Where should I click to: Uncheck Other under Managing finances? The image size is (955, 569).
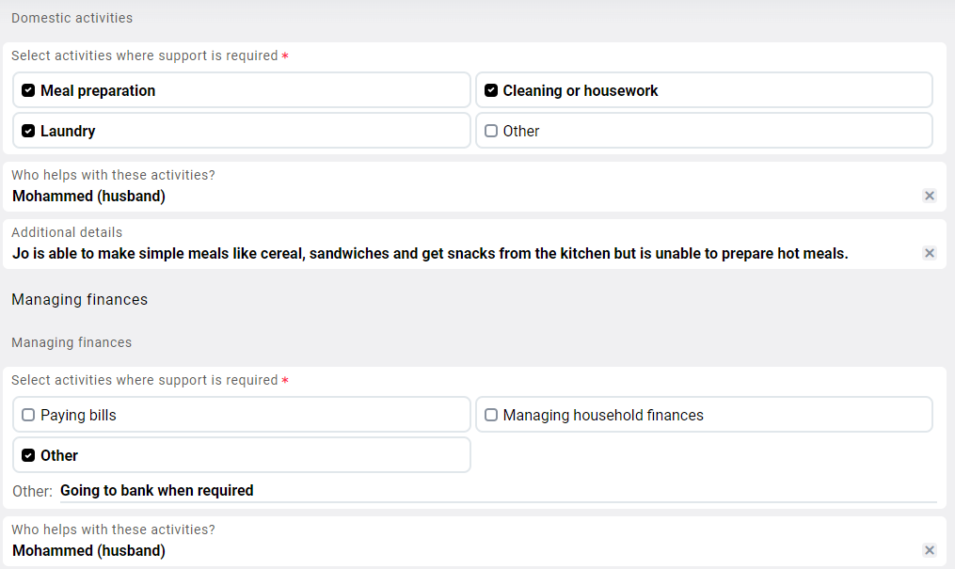[x=28, y=455]
